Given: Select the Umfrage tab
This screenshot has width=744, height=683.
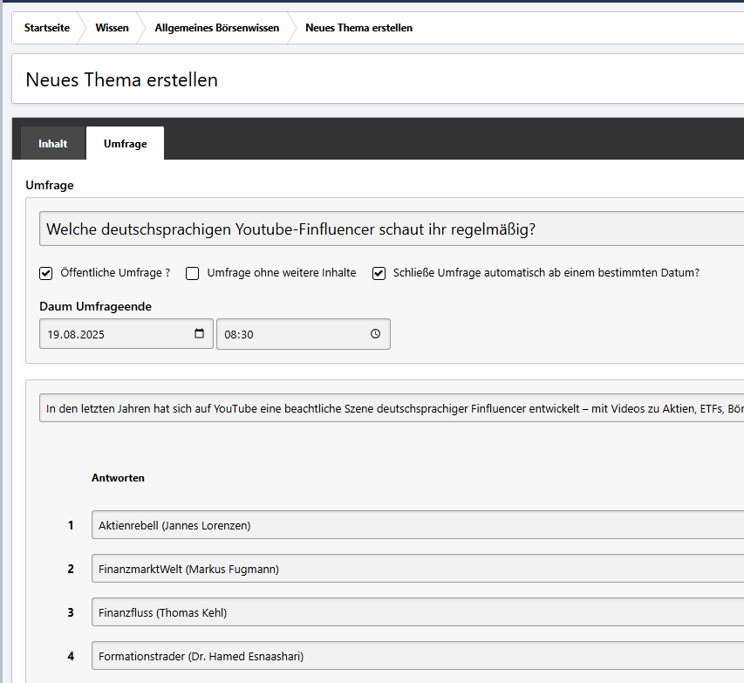Looking at the screenshot, I should (125, 144).
